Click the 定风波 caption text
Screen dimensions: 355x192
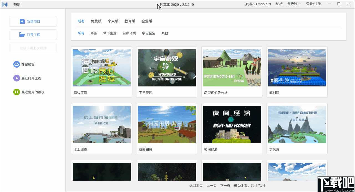(x=274, y=150)
